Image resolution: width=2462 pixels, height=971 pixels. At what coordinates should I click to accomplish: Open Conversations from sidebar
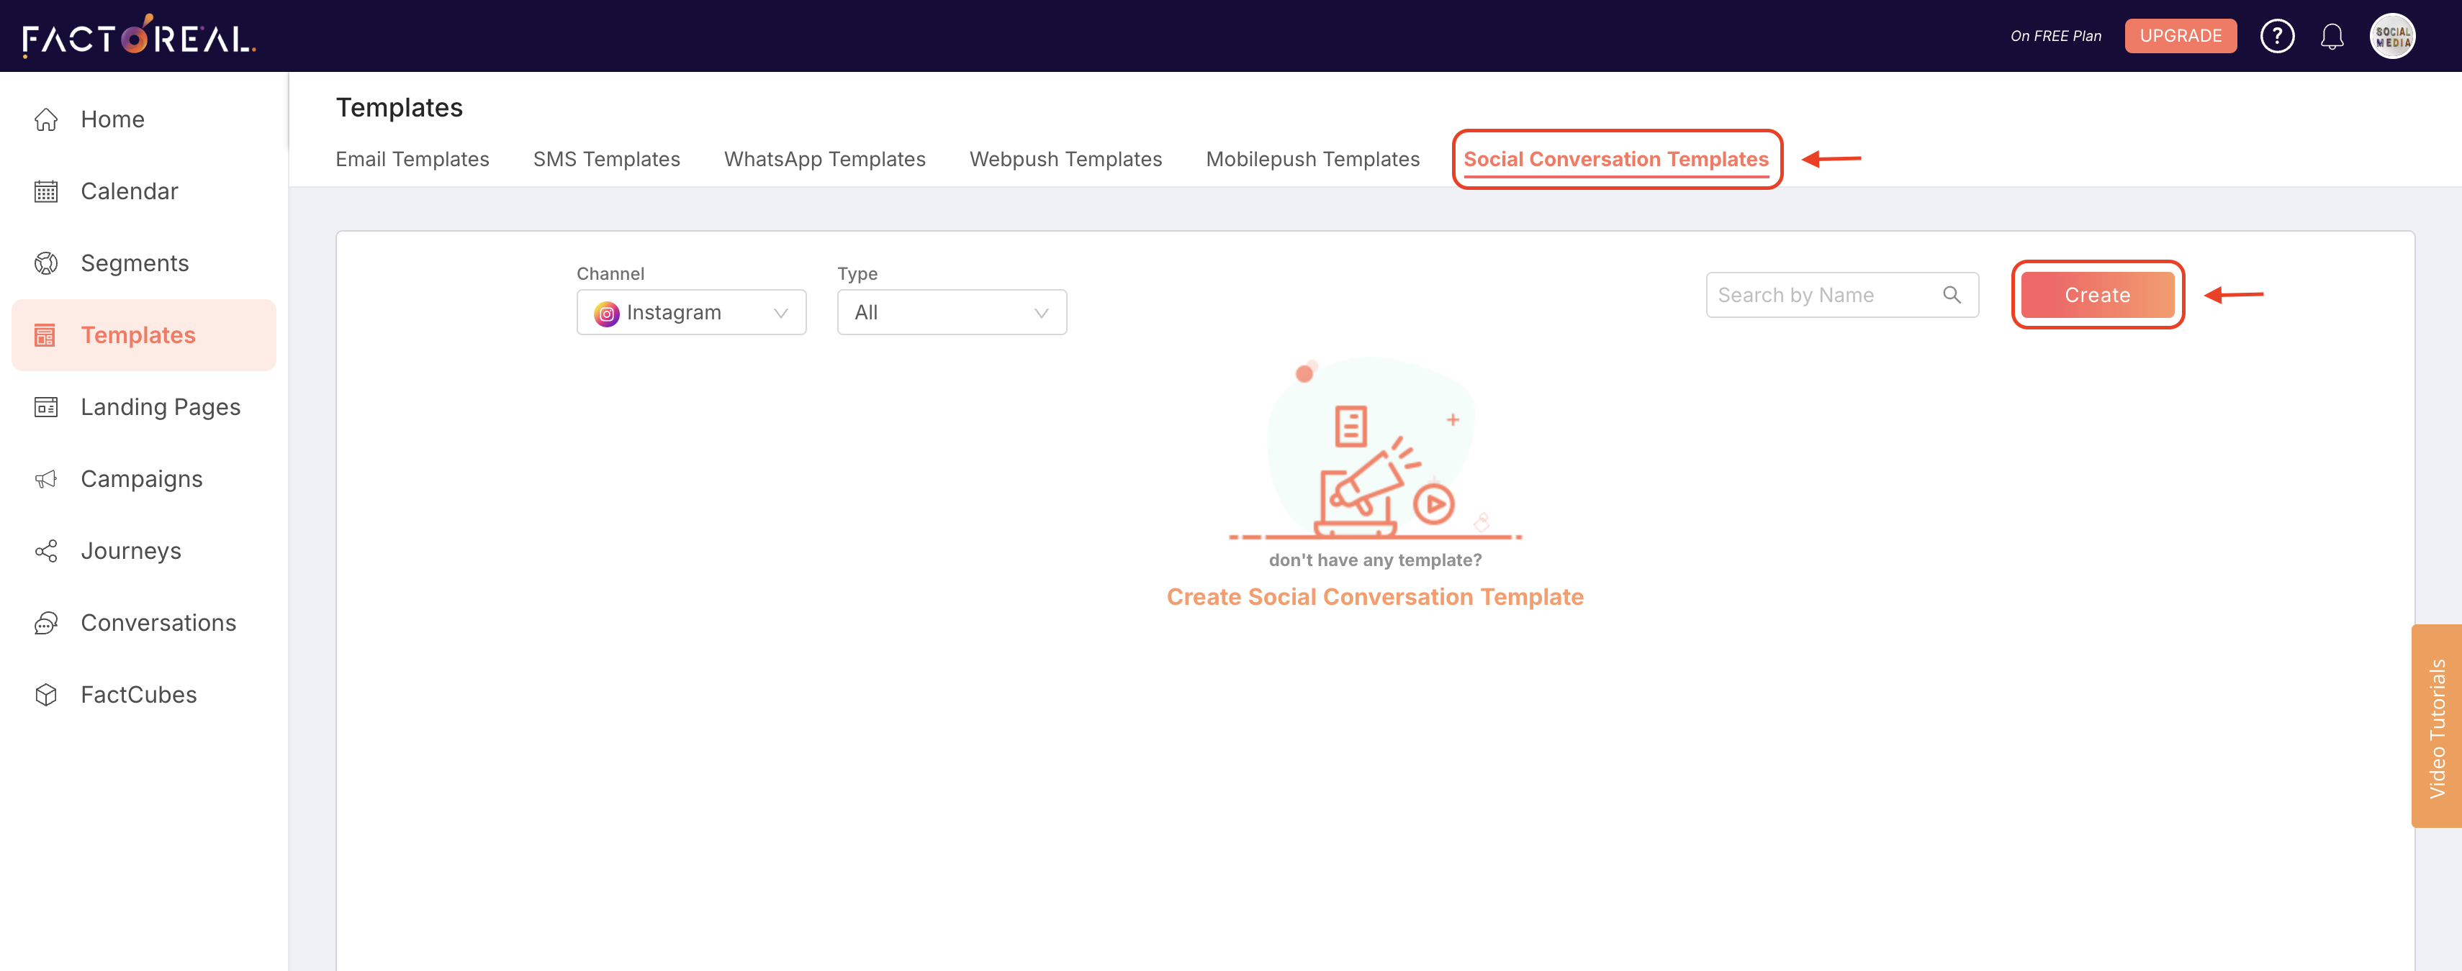pos(158,622)
